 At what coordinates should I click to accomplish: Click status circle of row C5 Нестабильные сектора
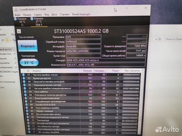click(x=29, y=126)
